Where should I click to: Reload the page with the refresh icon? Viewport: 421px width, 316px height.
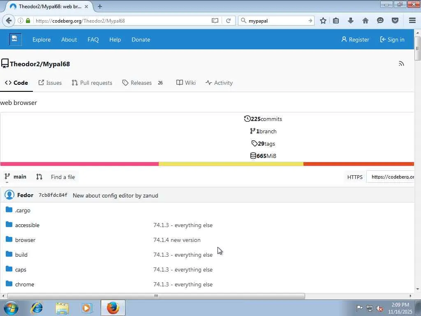pos(229,21)
